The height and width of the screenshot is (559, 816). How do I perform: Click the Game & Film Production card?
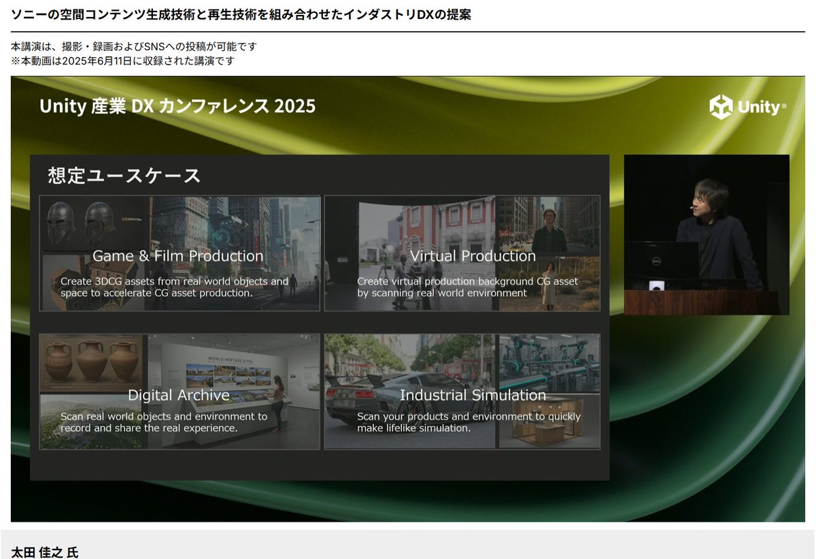pos(180,253)
